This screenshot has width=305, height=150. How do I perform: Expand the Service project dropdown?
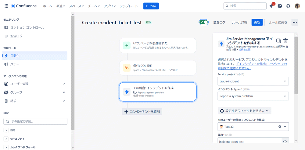click(x=253, y=81)
